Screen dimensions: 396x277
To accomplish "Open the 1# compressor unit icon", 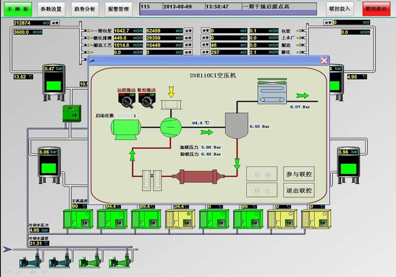I will [x=78, y=219].
